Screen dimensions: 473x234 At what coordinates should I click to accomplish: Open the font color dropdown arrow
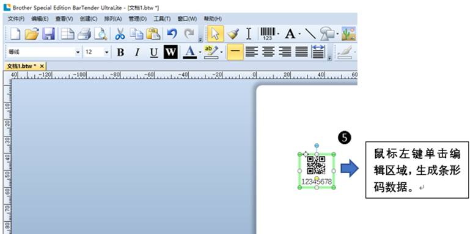pos(200,52)
